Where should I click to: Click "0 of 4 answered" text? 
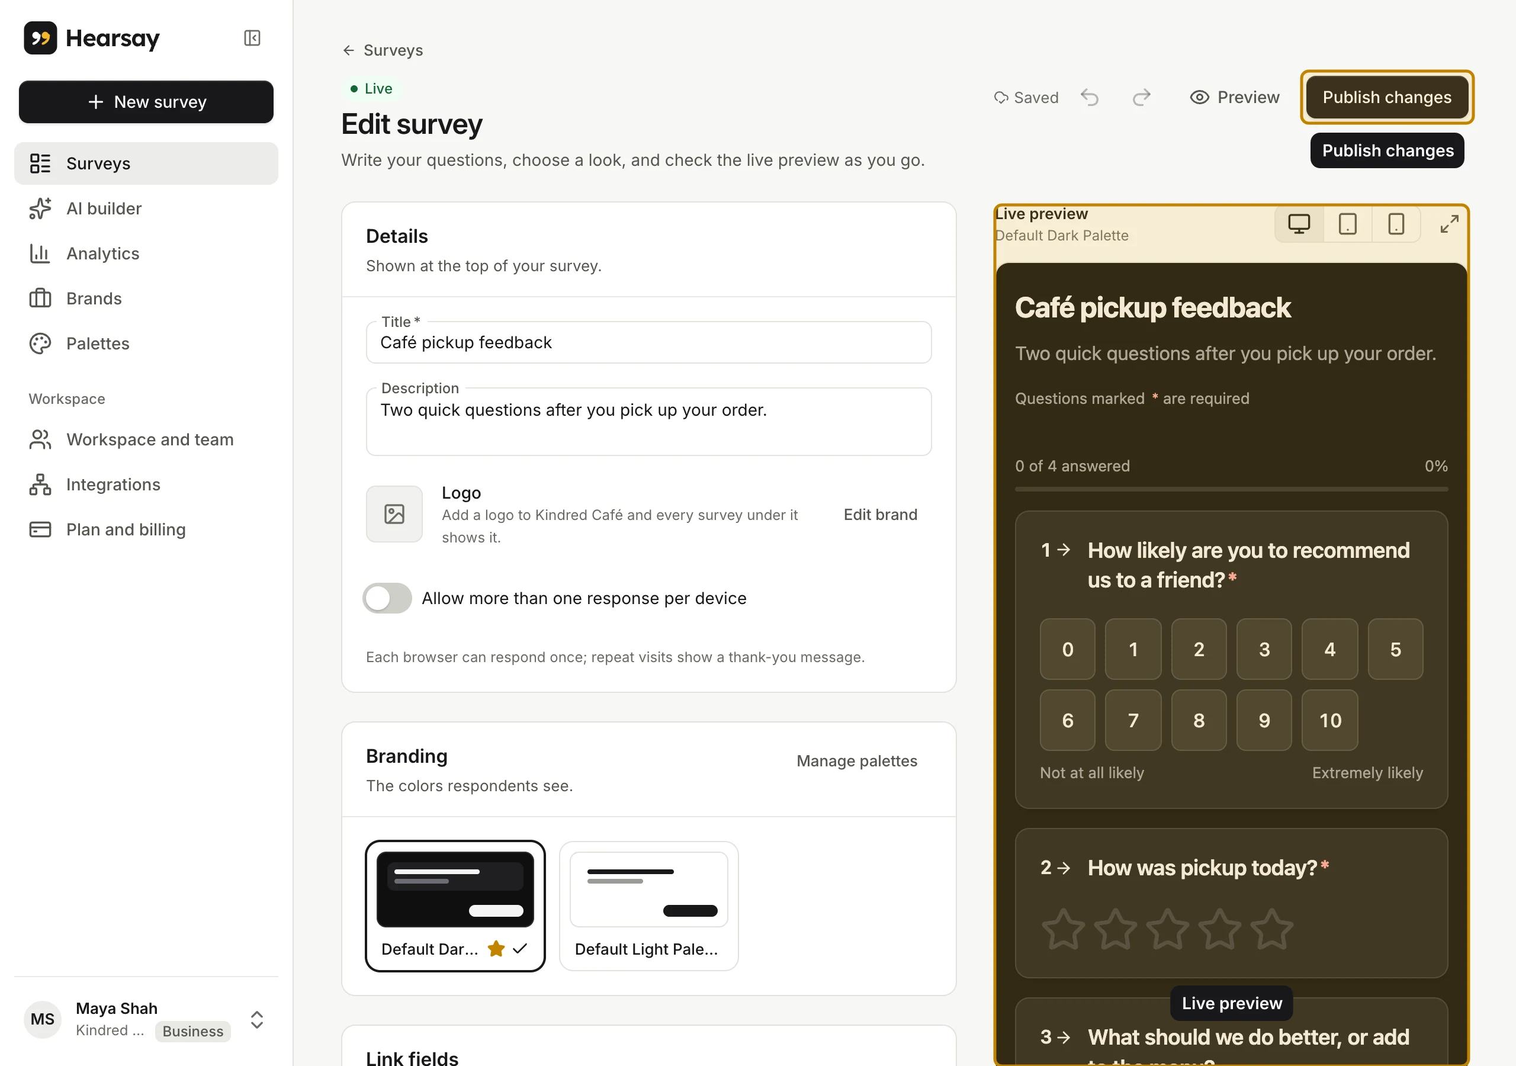pyautogui.click(x=1072, y=465)
